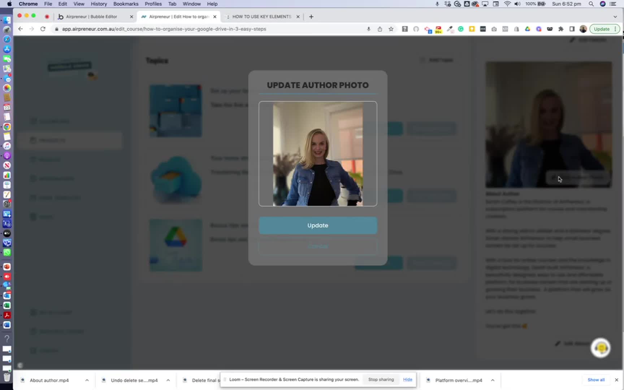Click the Wi-Fi status icon

[507, 4]
